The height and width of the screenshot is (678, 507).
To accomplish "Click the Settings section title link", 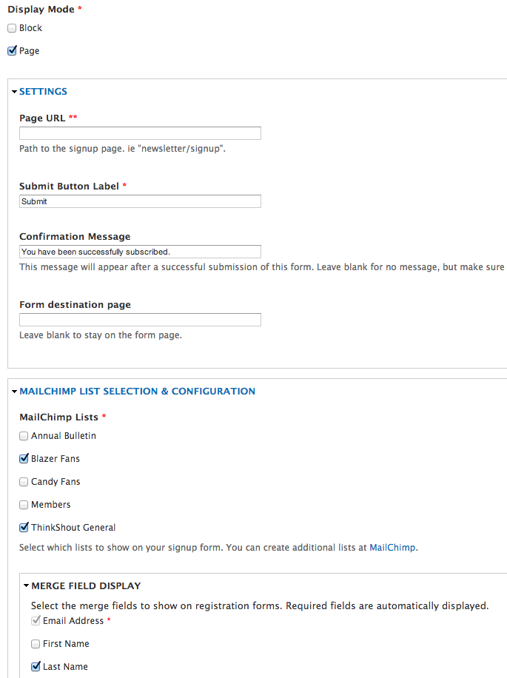I will pos(43,92).
